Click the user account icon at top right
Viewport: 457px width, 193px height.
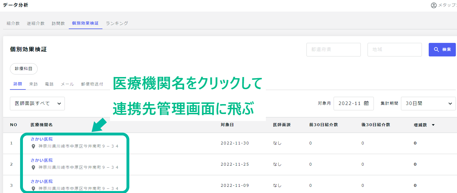434,5
